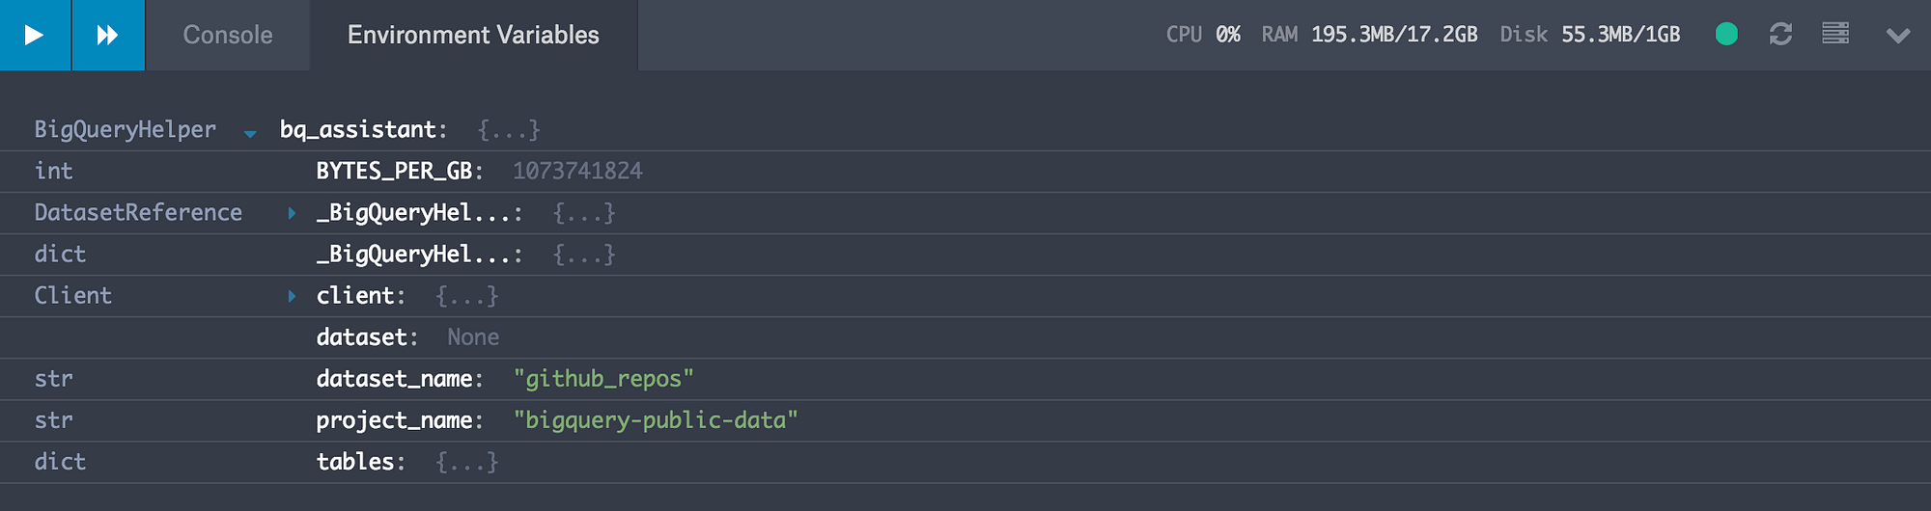Click the restart session refresh icon

[1780, 35]
